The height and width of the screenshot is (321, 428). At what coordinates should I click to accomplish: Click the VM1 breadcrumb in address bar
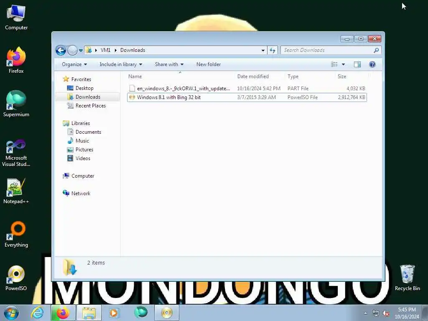point(105,50)
